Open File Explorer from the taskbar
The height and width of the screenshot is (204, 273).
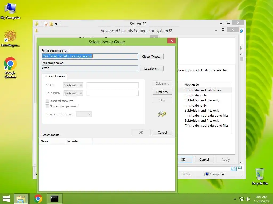coord(21,199)
